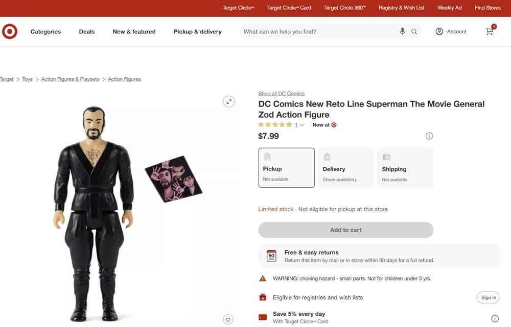Click the search magnifier icon

click(414, 31)
